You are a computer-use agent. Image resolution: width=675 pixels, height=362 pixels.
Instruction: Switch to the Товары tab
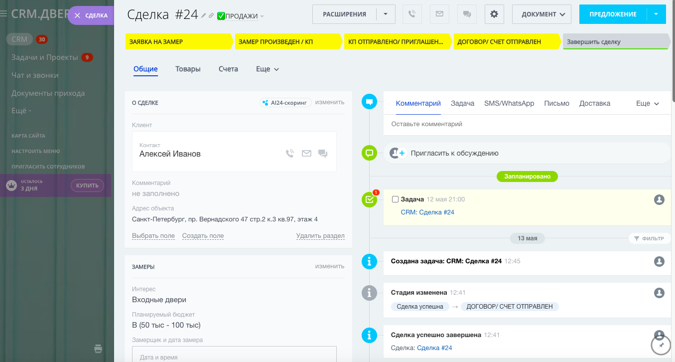click(x=188, y=69)
